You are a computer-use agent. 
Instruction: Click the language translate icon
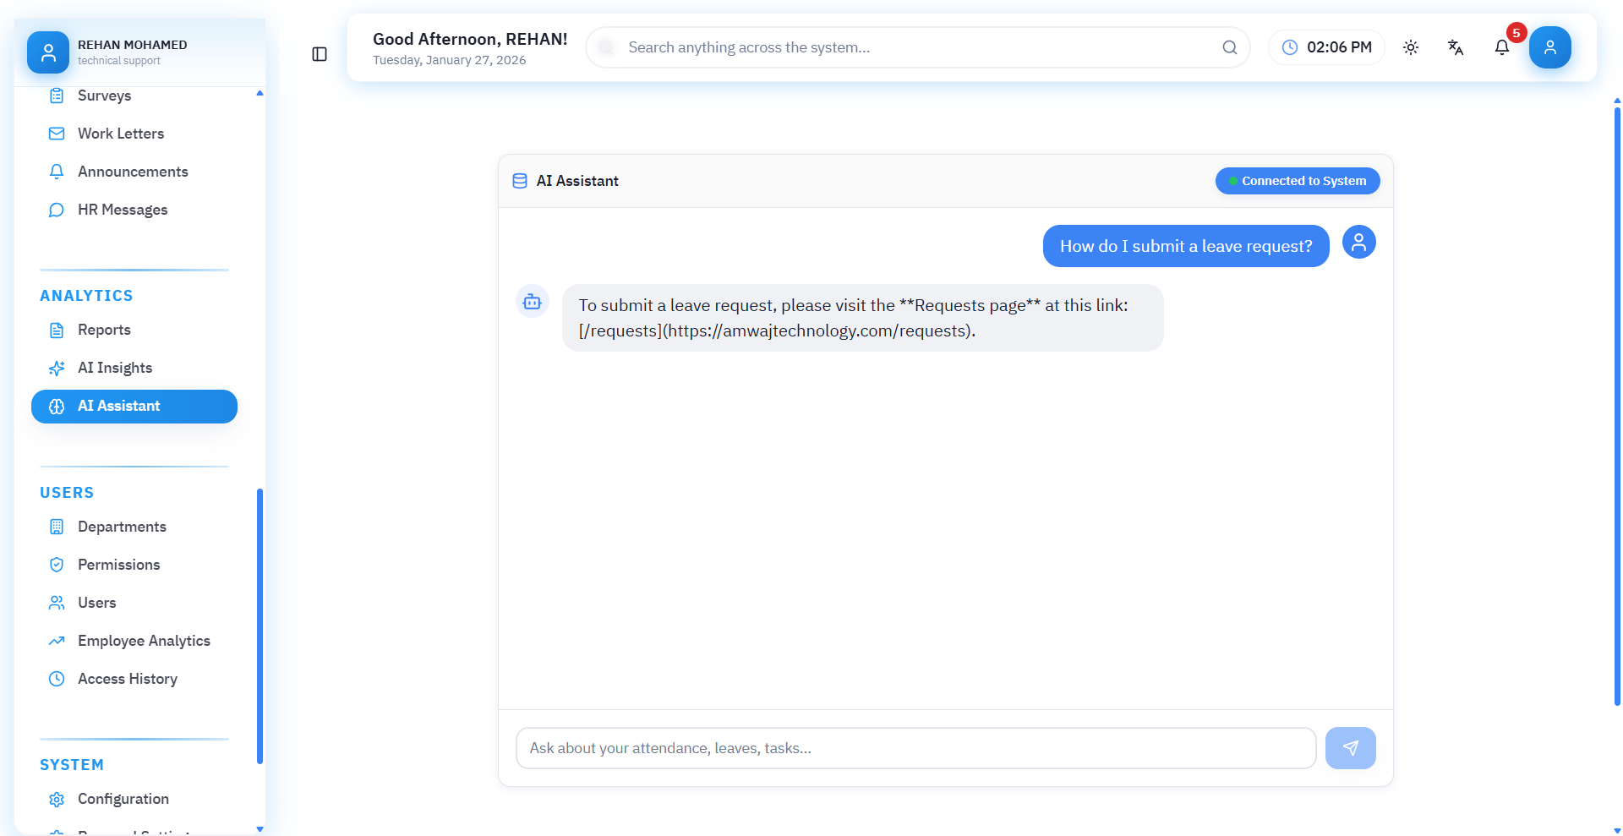pos(1455,48)
